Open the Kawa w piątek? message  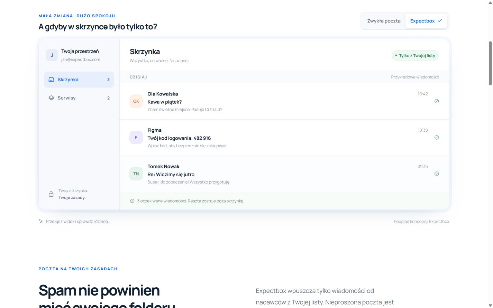[284, 101]
